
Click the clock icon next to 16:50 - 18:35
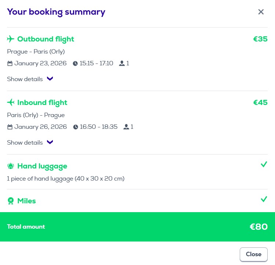coord(76,127)
